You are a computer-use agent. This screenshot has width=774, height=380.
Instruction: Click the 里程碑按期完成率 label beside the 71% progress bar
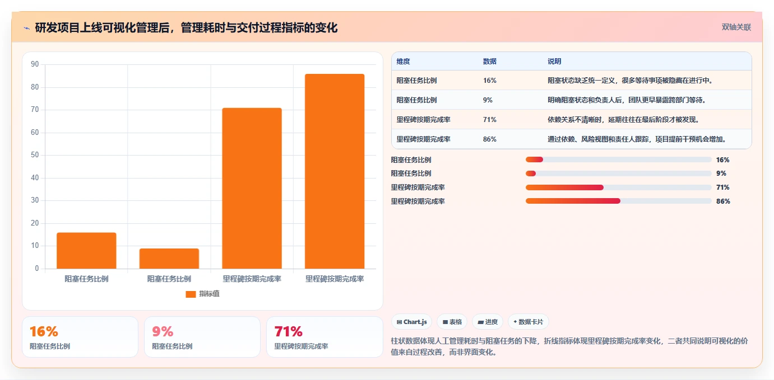pos(418,187)
